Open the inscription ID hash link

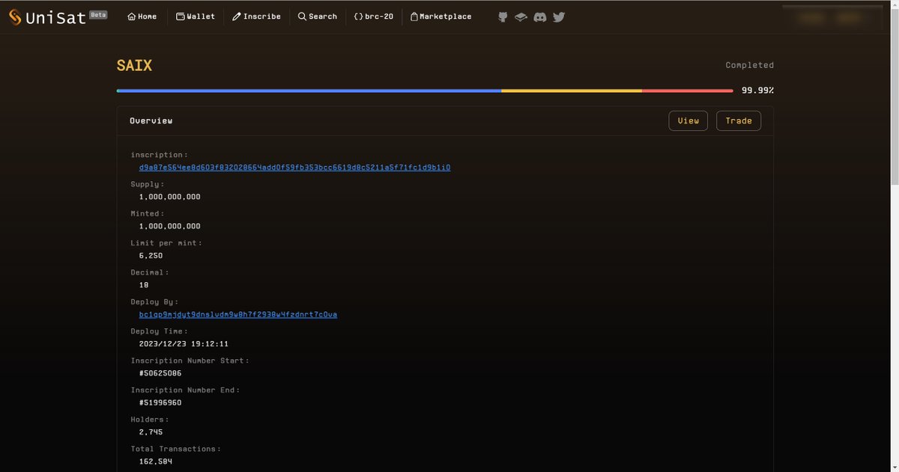coord(294,168)
